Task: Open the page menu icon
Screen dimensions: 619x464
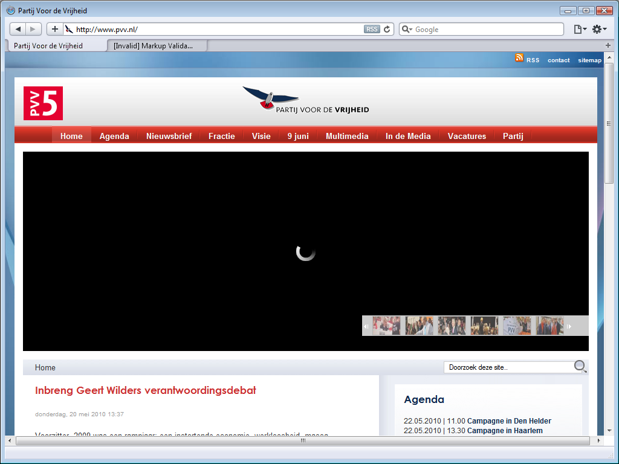Action: 580,29
